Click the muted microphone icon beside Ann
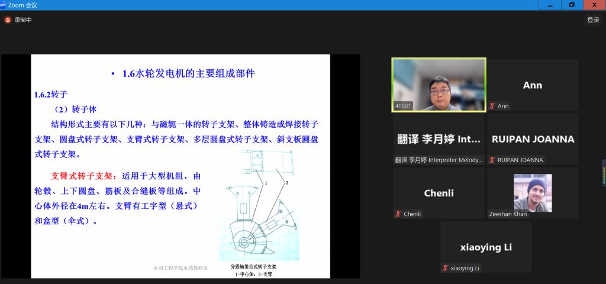 click(x=492, y=106)
